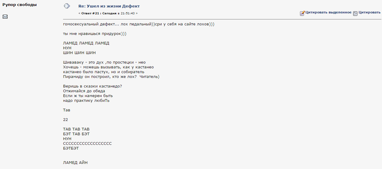Click the email envelope icon under Рупор свободы
Image resolution: width=382 pixels, height=169 pixels.
pos(5,16)
